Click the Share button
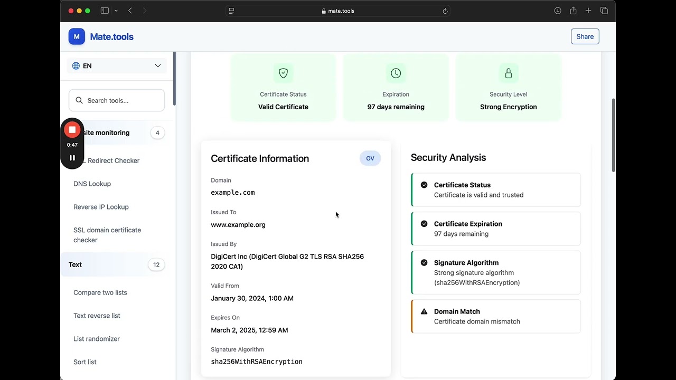 pyautogui.click(x=585, y=36)
